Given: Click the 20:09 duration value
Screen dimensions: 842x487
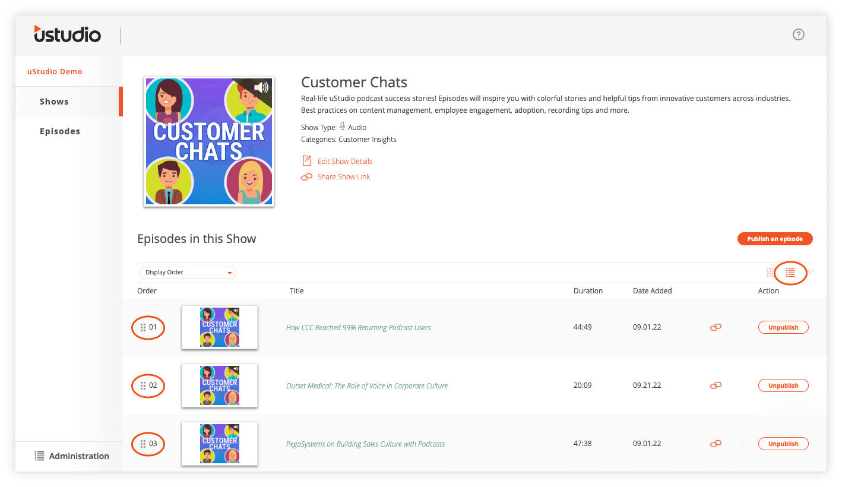Looking at the screenshot, I should click(x=583, y=385).
